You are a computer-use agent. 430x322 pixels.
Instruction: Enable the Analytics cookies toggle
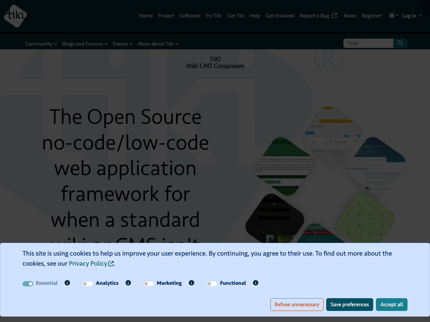88,284
